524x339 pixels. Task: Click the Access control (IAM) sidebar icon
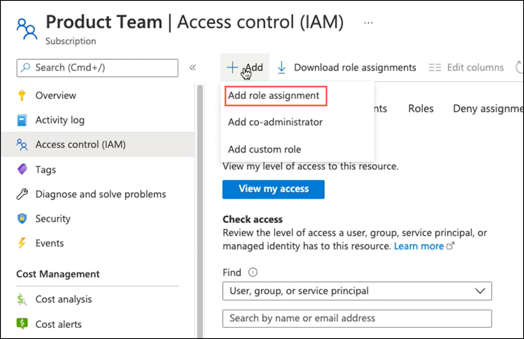point(23,144)
